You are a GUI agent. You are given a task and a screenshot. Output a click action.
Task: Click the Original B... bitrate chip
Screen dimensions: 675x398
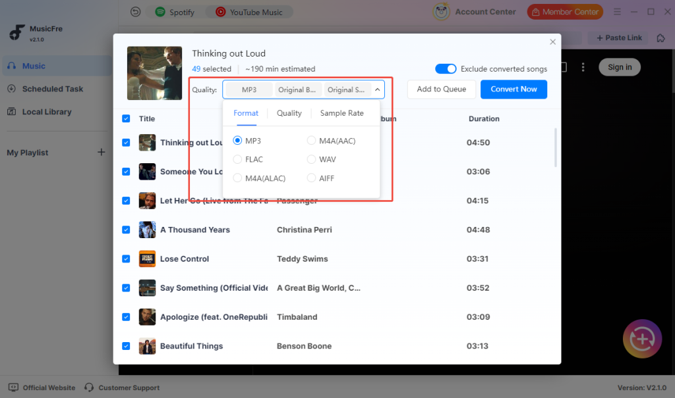pos(297,89)
